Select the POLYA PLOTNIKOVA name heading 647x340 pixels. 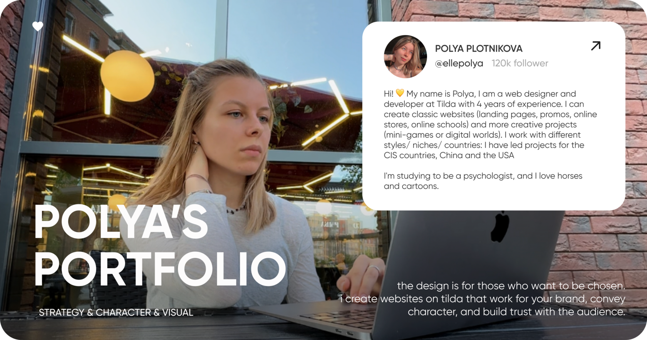[478, 49]
